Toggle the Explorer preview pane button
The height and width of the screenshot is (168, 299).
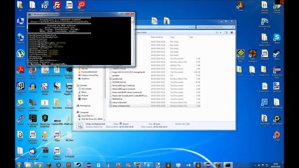pyautogui.click(x=226, y=32)
